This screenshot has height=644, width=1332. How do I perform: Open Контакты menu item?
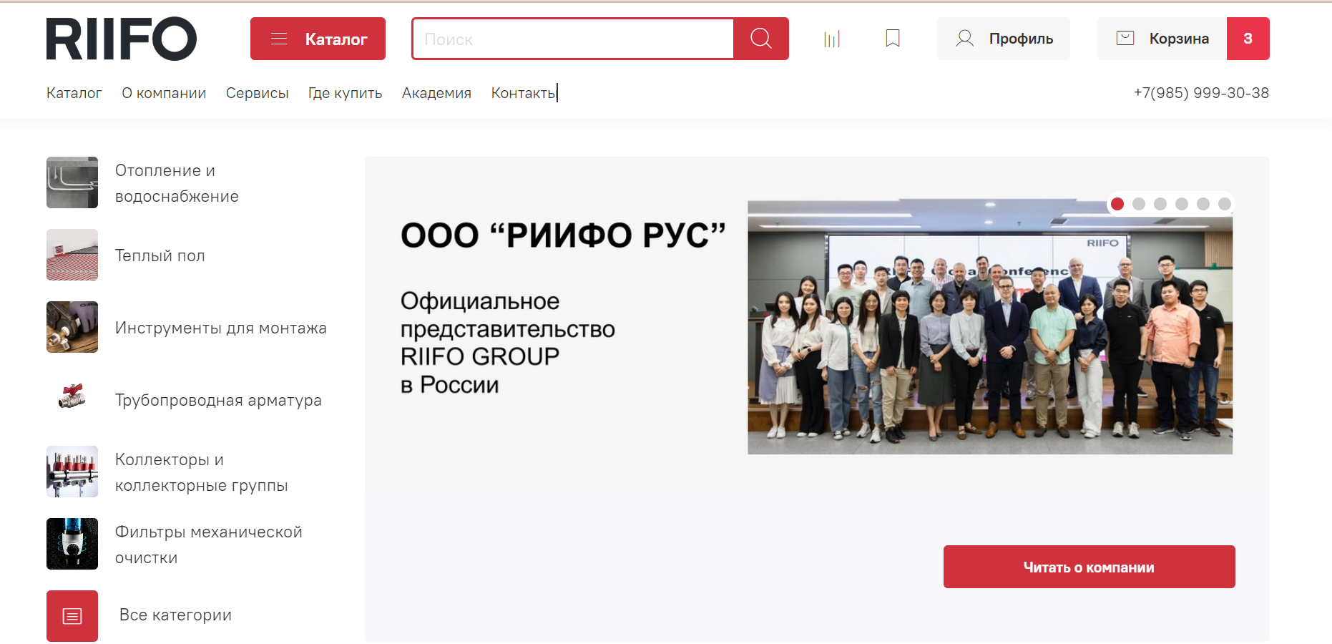pos(524,93)
